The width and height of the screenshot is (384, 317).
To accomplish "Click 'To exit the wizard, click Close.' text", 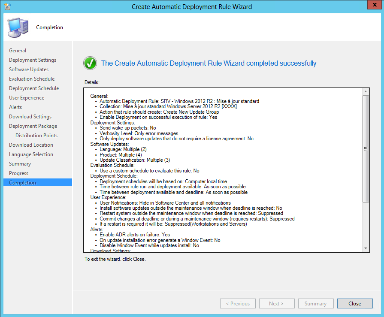I will coord(115,259).
